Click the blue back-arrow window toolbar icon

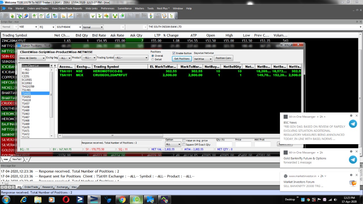[55, 16]
